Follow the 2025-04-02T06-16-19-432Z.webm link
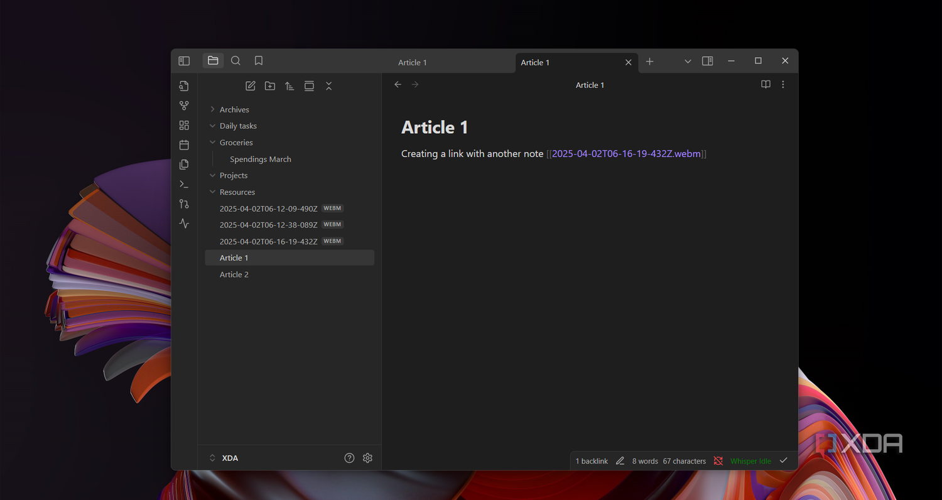 coord(626,154)
